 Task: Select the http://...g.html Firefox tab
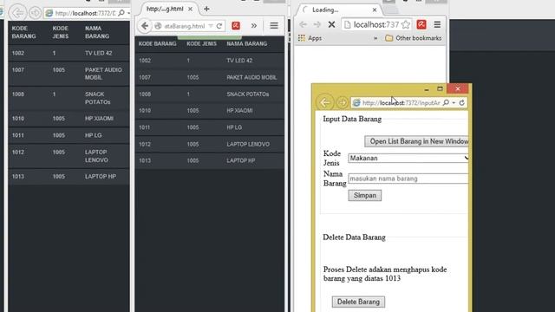[x=168, y=9]
